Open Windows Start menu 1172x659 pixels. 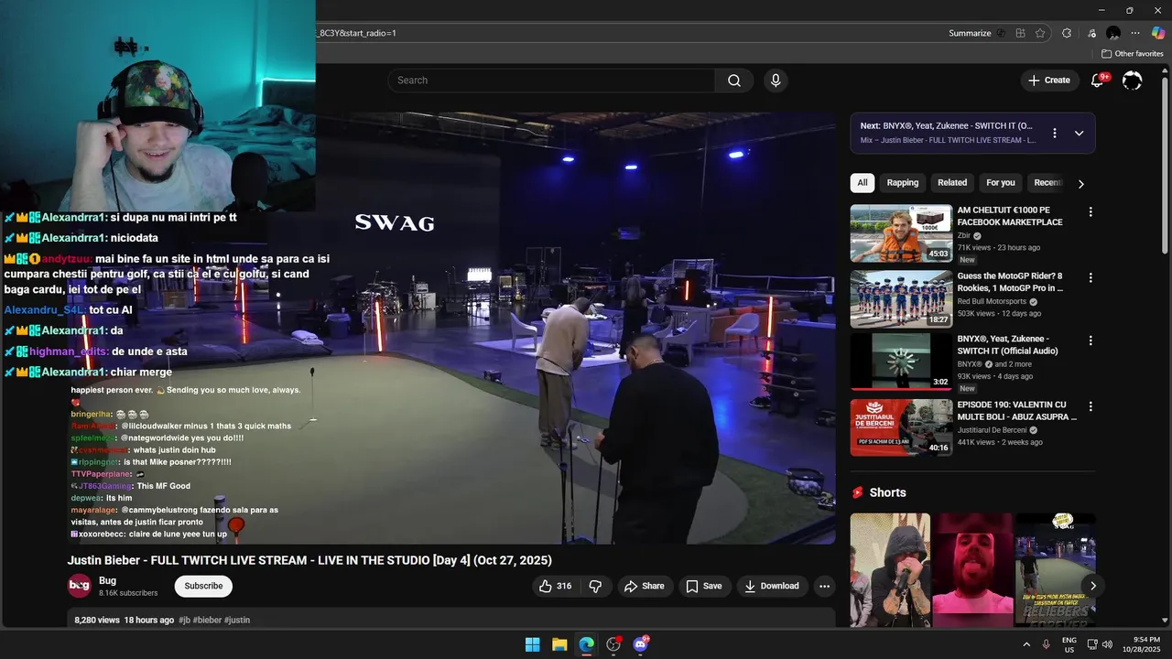[532, 644]
